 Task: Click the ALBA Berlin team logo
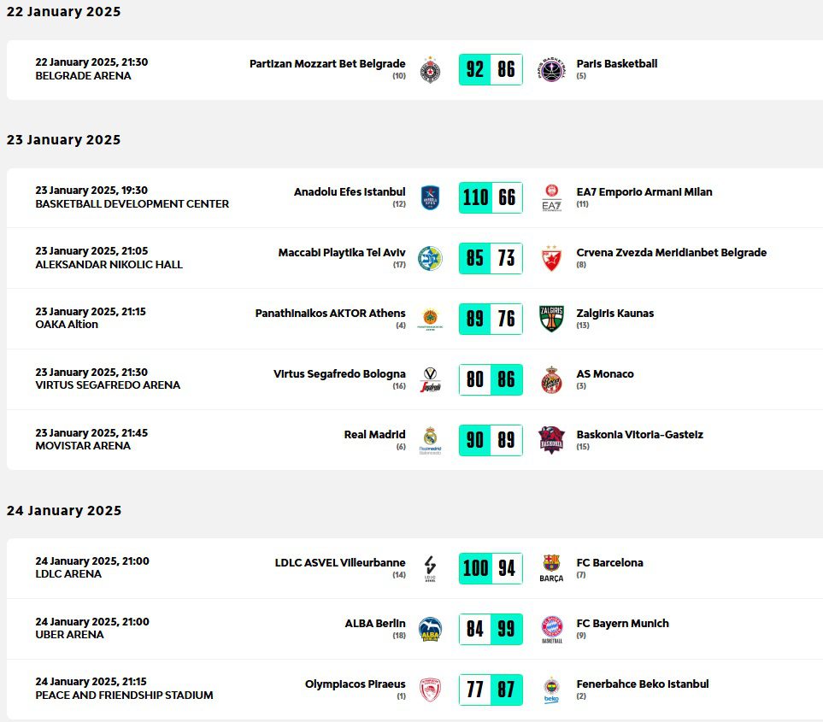(430, 629)
